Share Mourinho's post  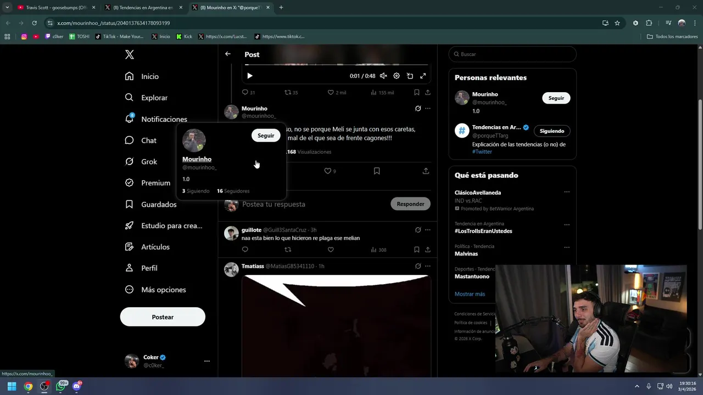tap(426, 171)
